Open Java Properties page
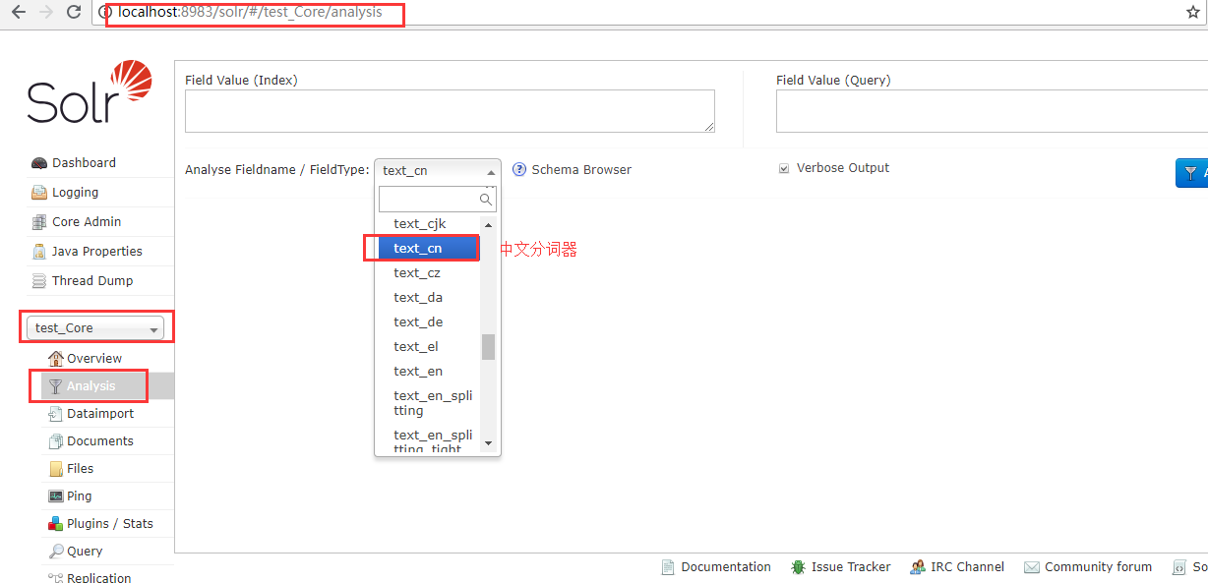This screenshot has width=1208, height=583. tap(97, 252)
